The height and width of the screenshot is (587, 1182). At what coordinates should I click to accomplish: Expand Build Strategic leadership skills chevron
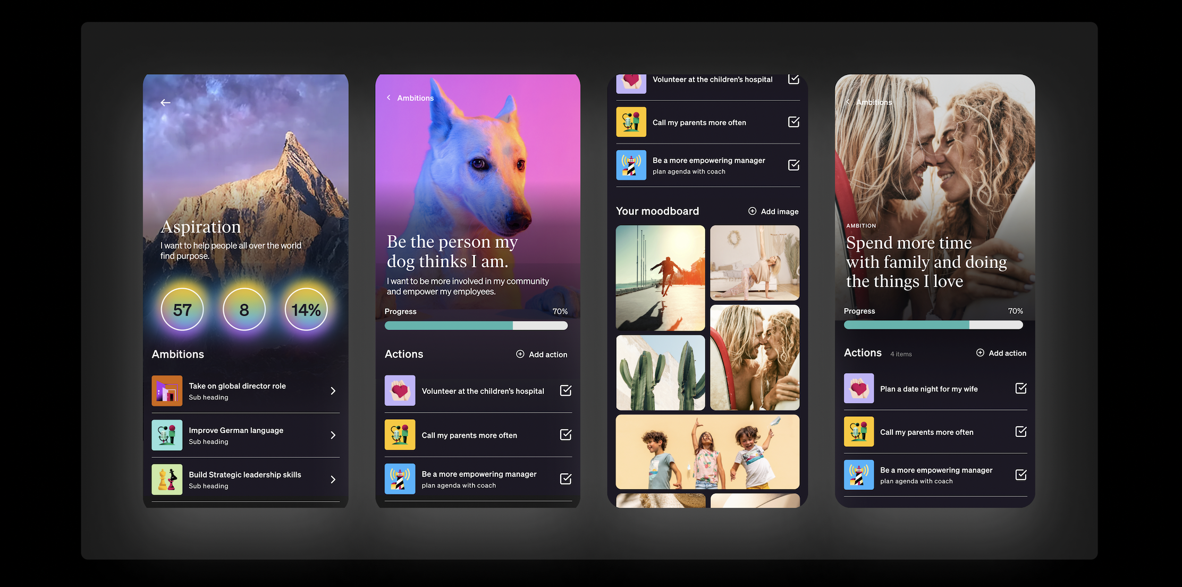pos(333,480)
